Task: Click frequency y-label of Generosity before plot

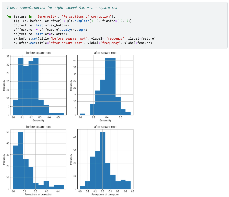Action: (4, 85)
